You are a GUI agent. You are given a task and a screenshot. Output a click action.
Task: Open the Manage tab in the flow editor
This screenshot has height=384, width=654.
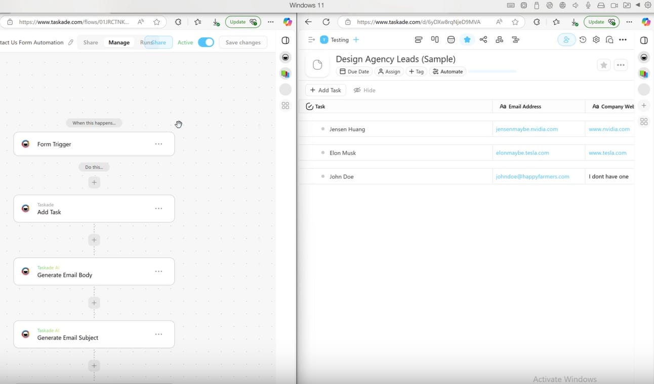(119, 42)
